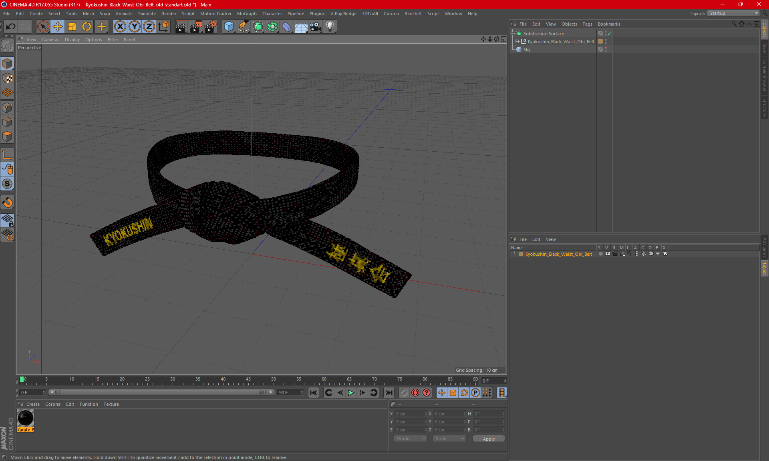Screen dimensions: 769x461
Task: Open the Simulate menu
Action: pos(147,14)
